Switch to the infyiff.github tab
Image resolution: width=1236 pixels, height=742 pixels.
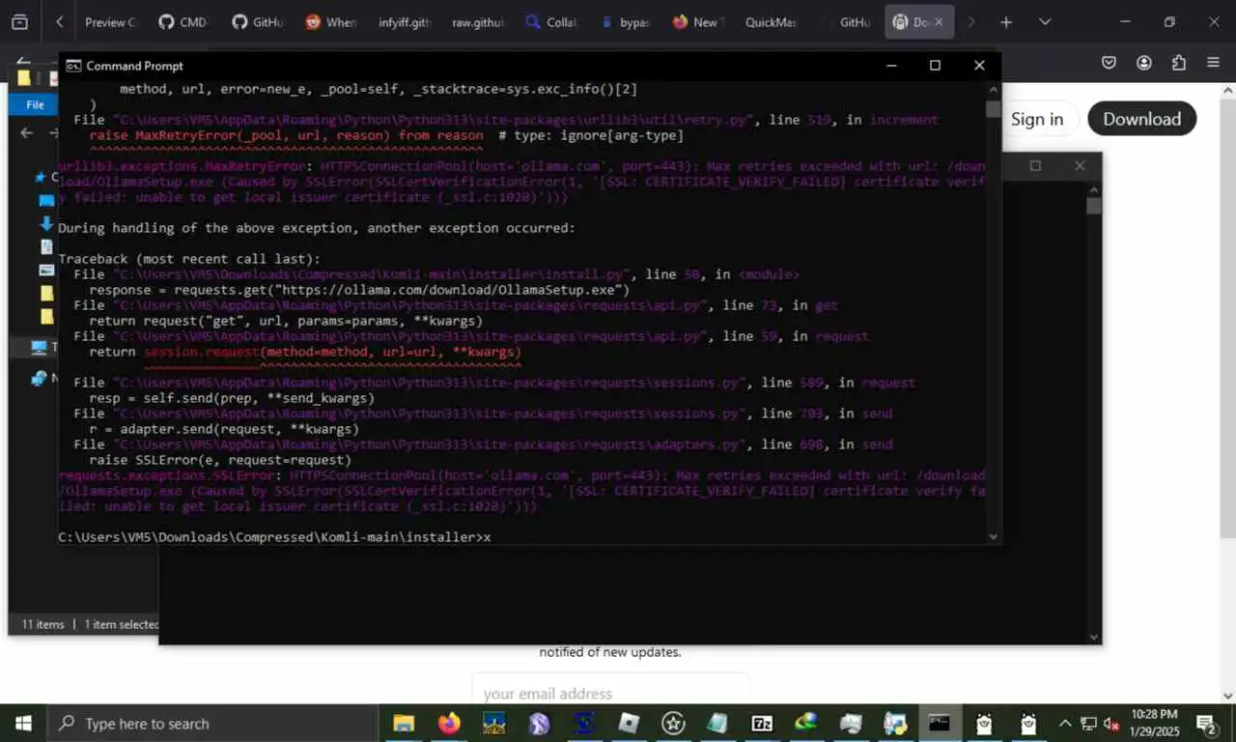[404, 21]
